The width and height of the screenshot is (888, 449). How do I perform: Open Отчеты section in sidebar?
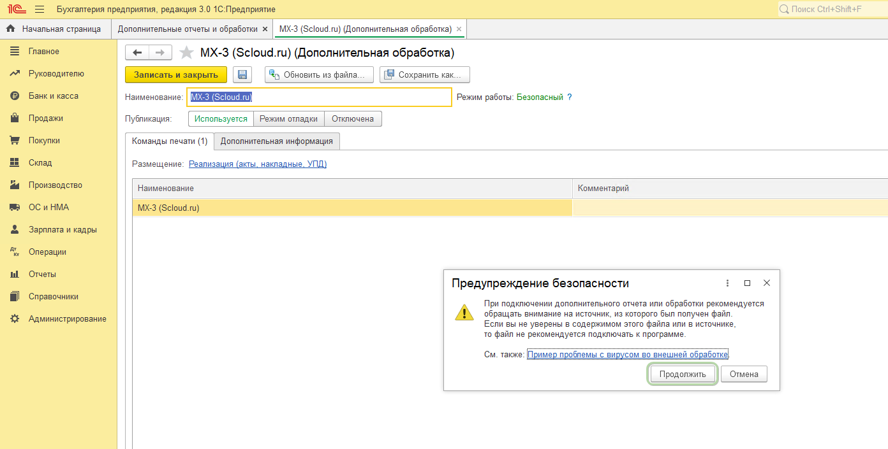[42, 274]
